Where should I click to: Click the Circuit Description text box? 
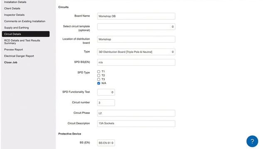pos(136,123)
